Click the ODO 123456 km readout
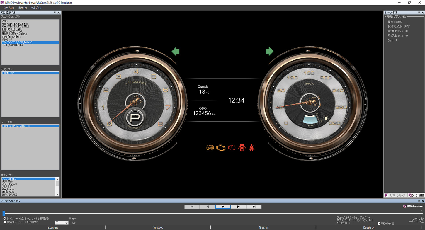The height and width of the screenshot is (230, 425). pos(204,111)
